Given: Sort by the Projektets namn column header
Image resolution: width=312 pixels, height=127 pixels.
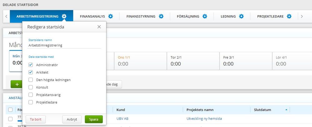Looking at the screenshot, I should (200, 110).
